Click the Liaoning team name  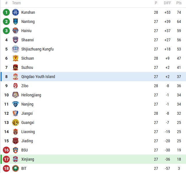28,132
